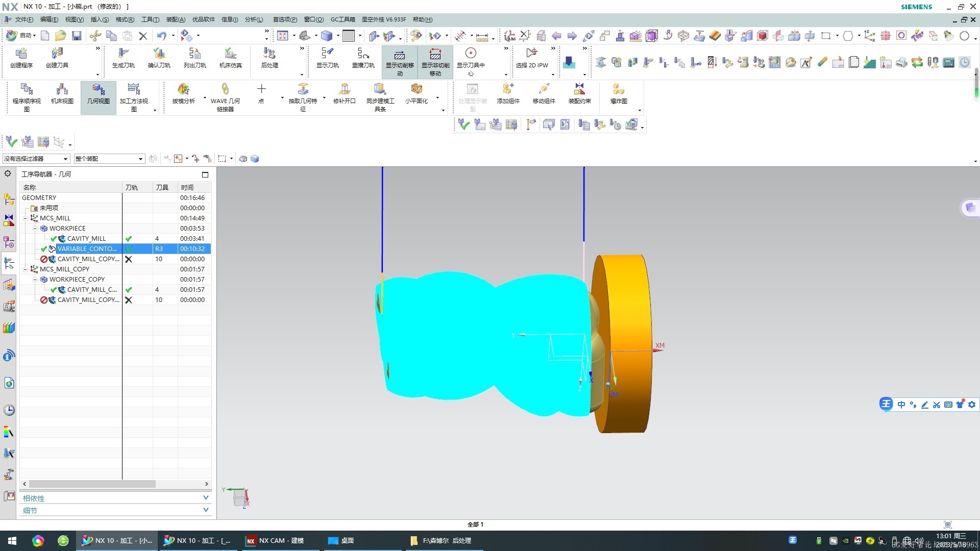Image resolution: width=980 pixels, height=551 pixels.
Task: Collapse the MCS_MILL tree node
Action: point(26,218)
